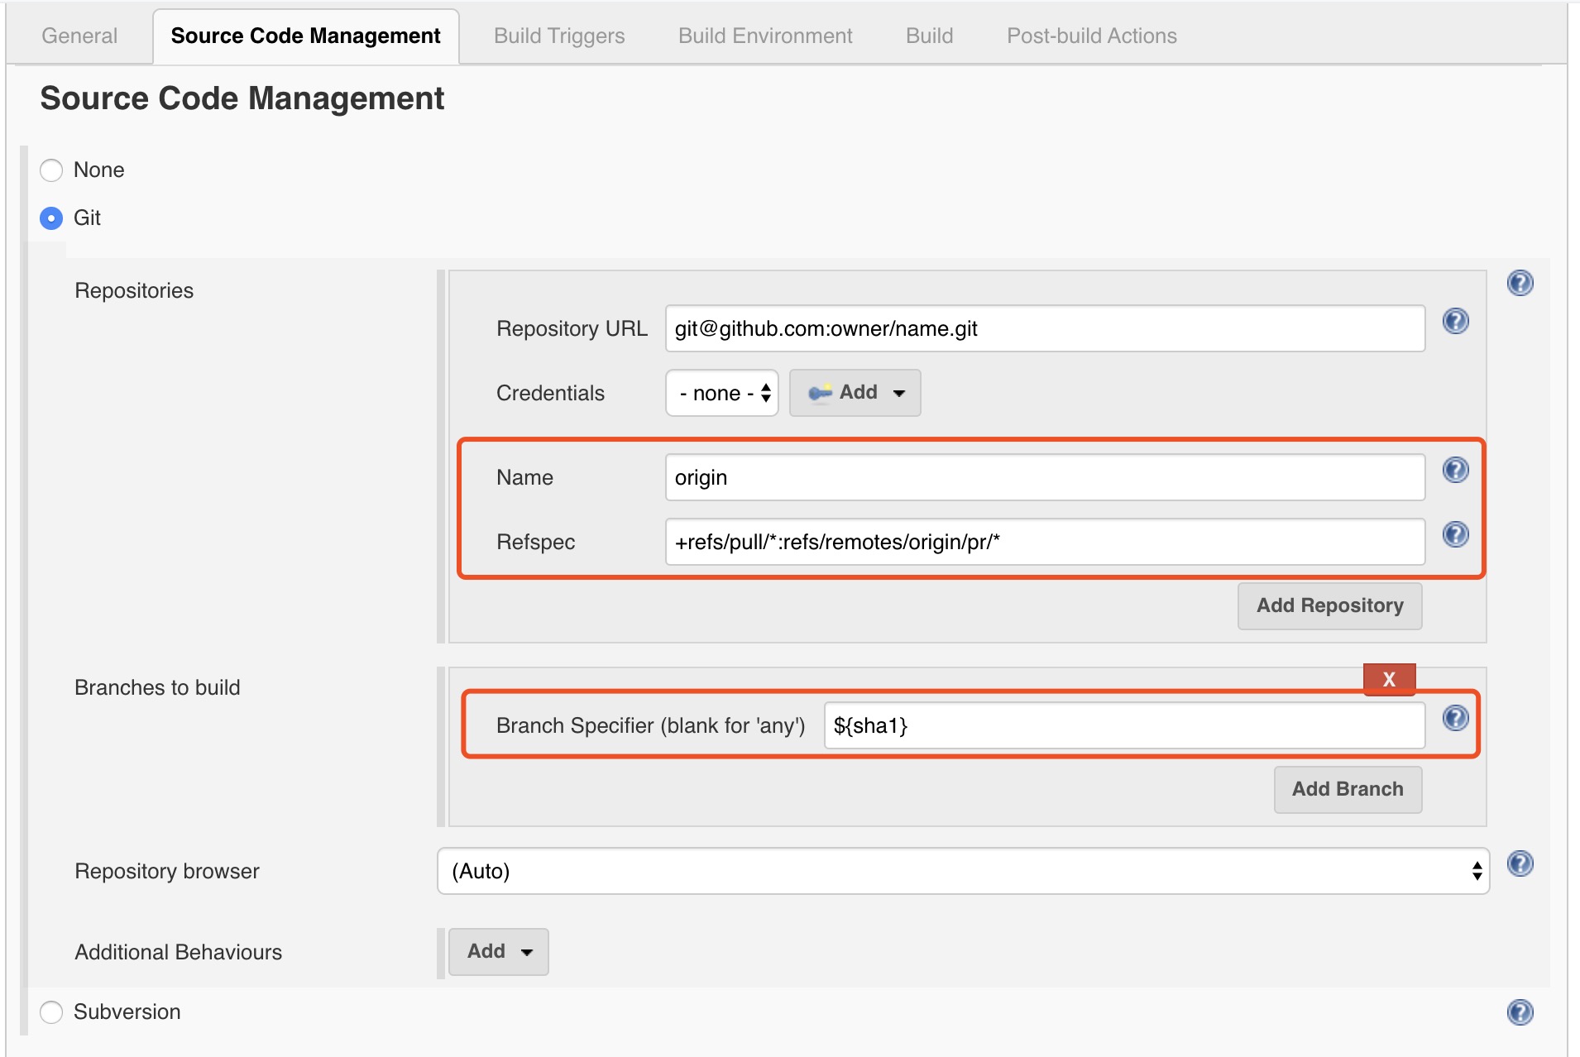Open help icon for Repository browser

[x=1520, y=863]
